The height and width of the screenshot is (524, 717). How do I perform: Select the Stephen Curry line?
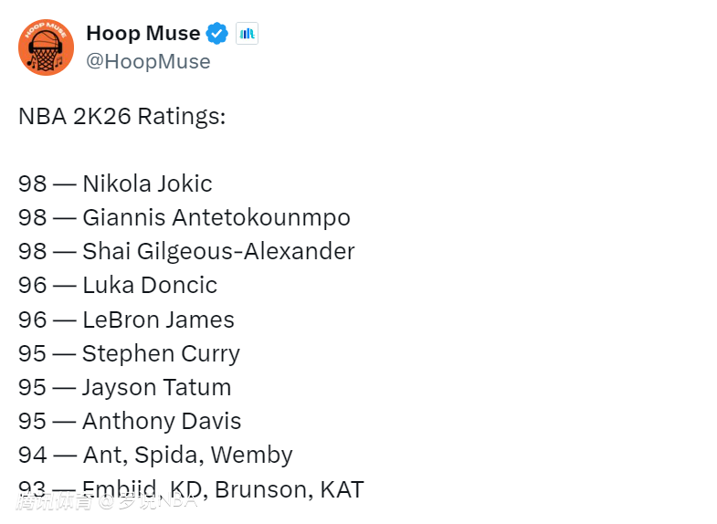[x=129, y=353]
